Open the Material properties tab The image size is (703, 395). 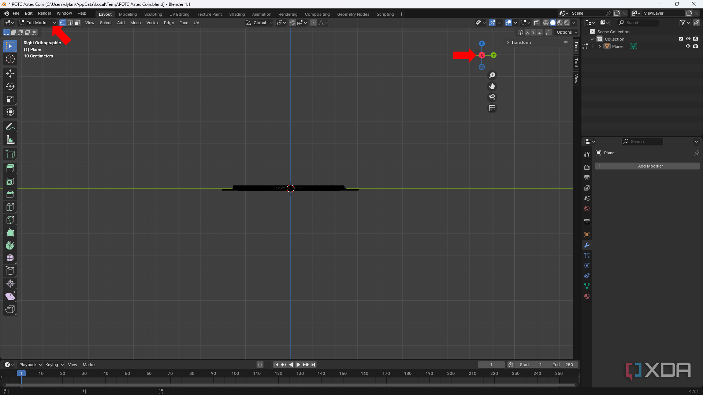[587, 296]
